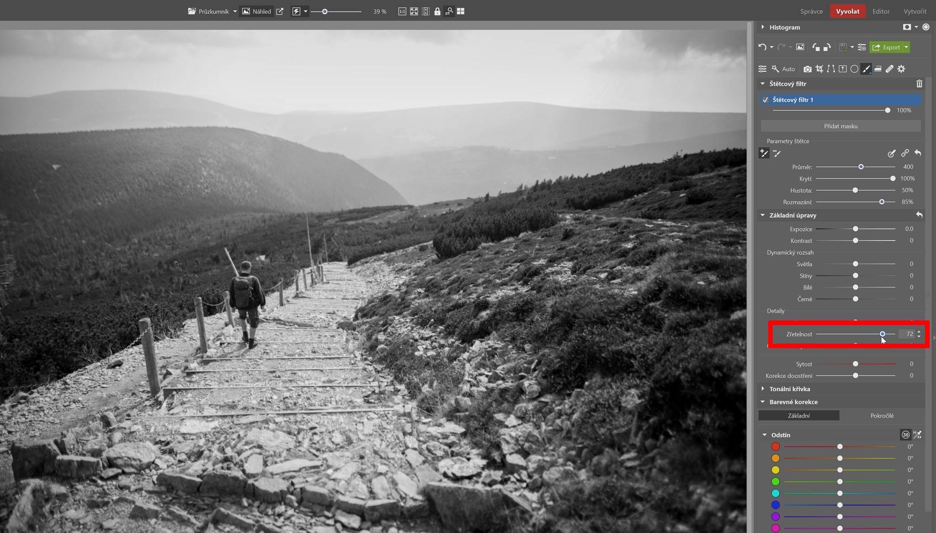Select the Základní color correction tab
The width and height of the screenshot is (936, 533).
tap(798, 416)
